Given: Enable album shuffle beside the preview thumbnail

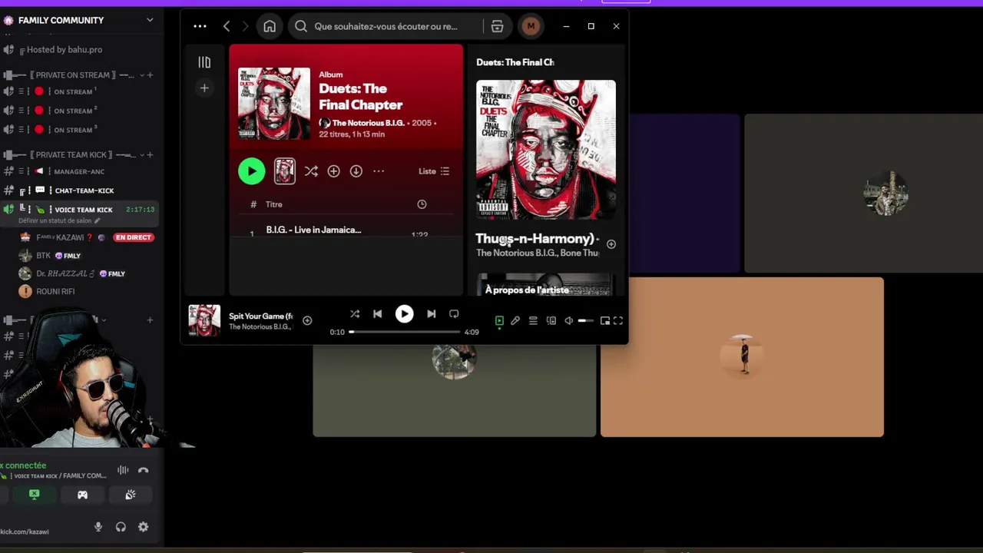Looking at the screenshot, I should [311, 171].
